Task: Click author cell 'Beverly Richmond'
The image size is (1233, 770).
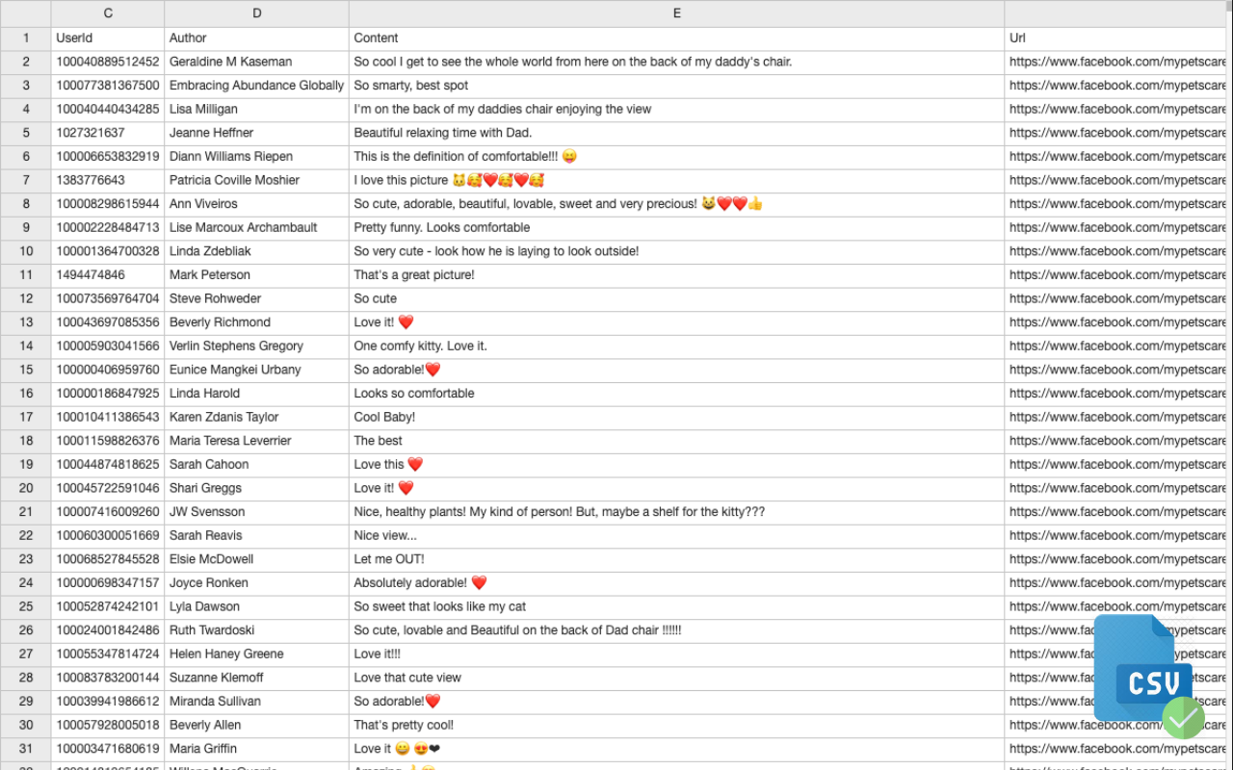Action: tap(257, 322)
